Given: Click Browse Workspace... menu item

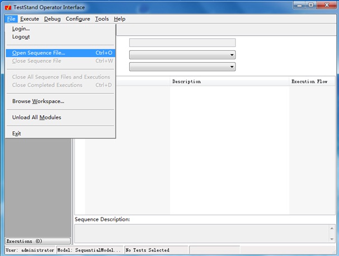Looking at the screenshot, I should pyautogui.click(x=38, y=101).
